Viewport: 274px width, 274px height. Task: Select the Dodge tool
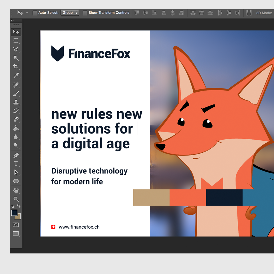click(x=16, y=145)
